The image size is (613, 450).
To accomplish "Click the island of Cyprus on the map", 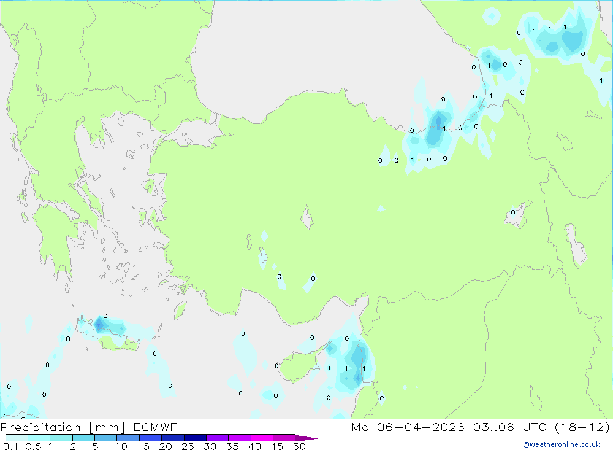I will [x=299, y=366].
